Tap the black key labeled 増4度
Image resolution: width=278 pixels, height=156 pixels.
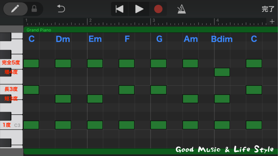click(x=6, y=72)
